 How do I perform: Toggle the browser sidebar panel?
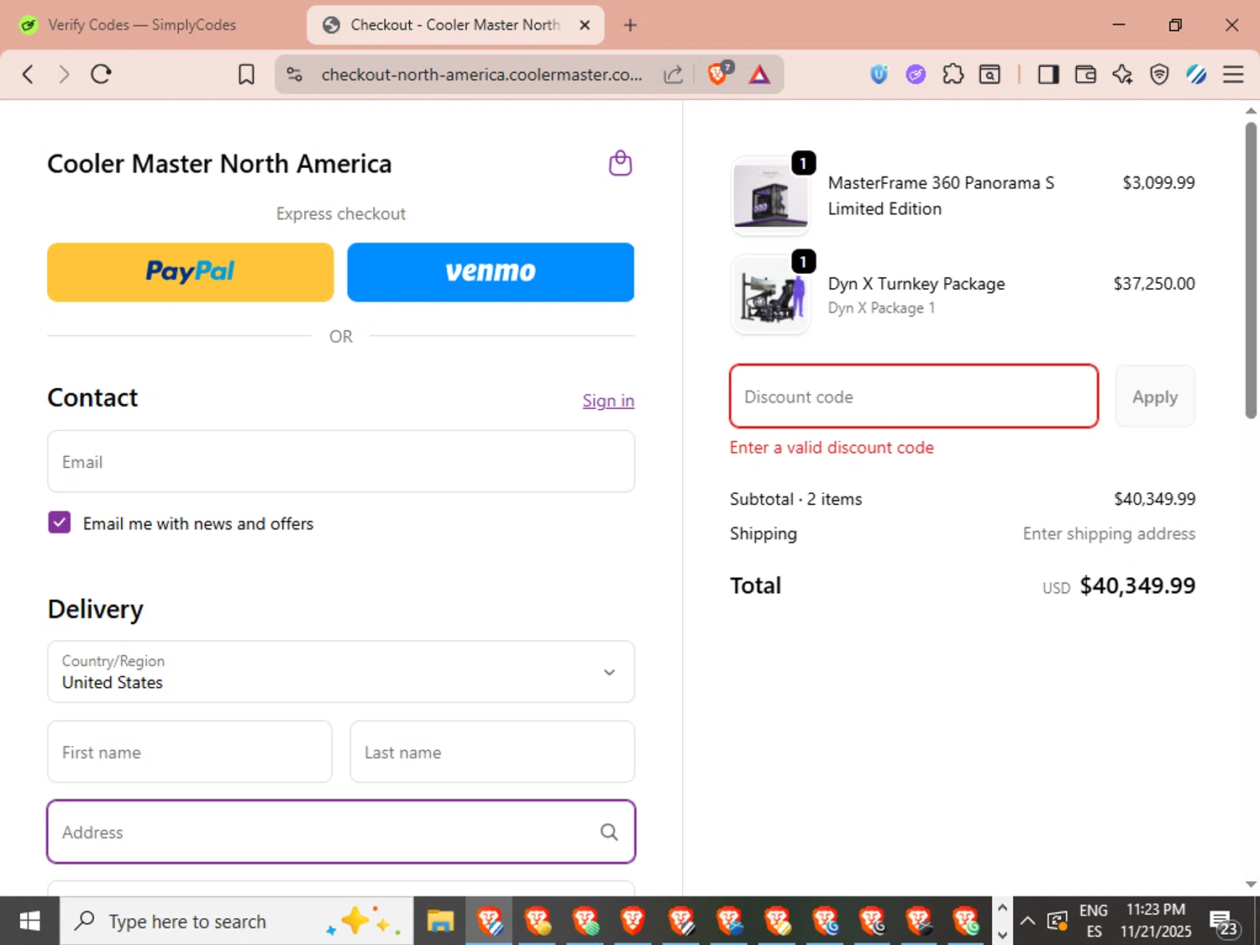click(1048, 75)
